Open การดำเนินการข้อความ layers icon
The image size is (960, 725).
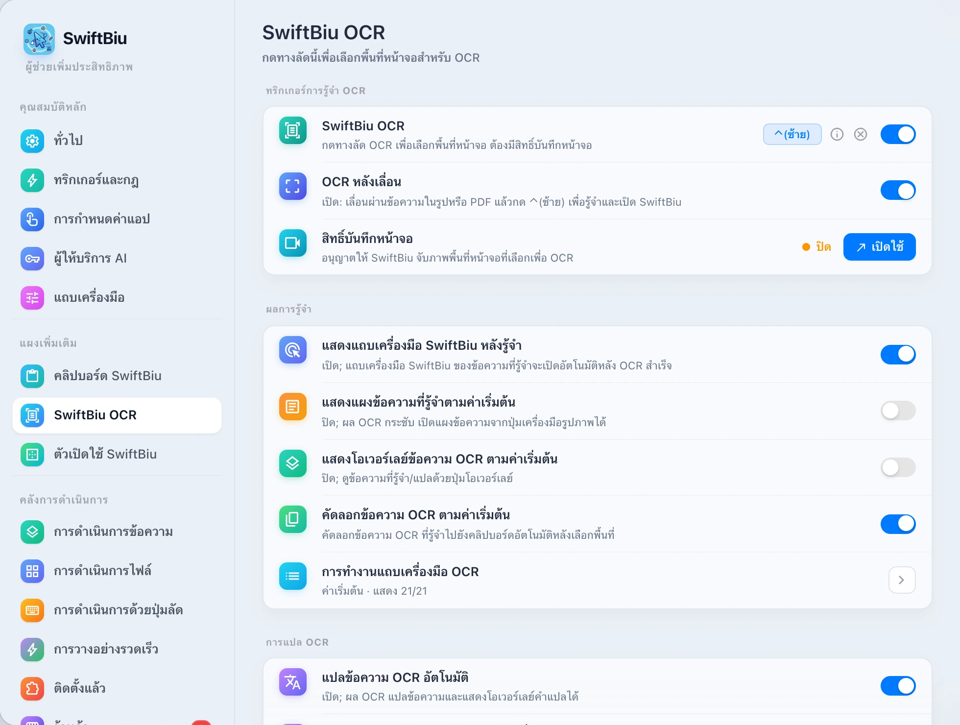coord(32,532)
